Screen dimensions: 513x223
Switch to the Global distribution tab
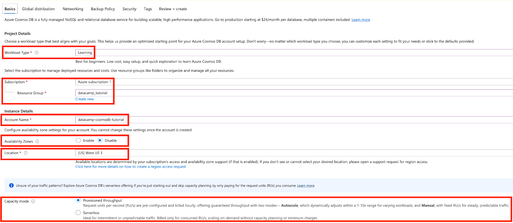pyautogui.click(x=38, y=9)
